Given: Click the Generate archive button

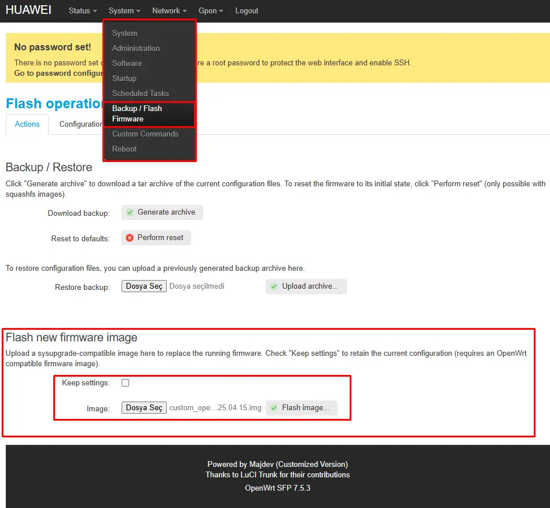Looking at the screenshot, I should (x=162, y=212).
